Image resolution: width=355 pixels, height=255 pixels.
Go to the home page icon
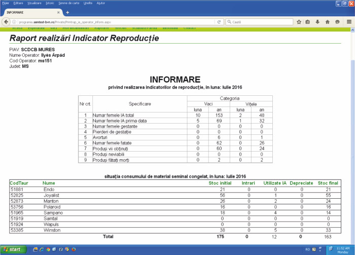(328, 22)
